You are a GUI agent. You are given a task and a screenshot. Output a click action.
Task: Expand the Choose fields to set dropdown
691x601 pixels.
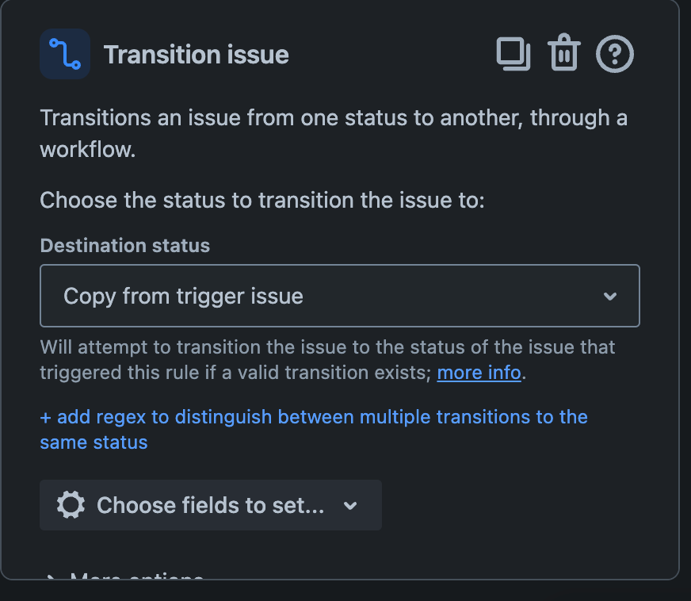tap(351, 505)
